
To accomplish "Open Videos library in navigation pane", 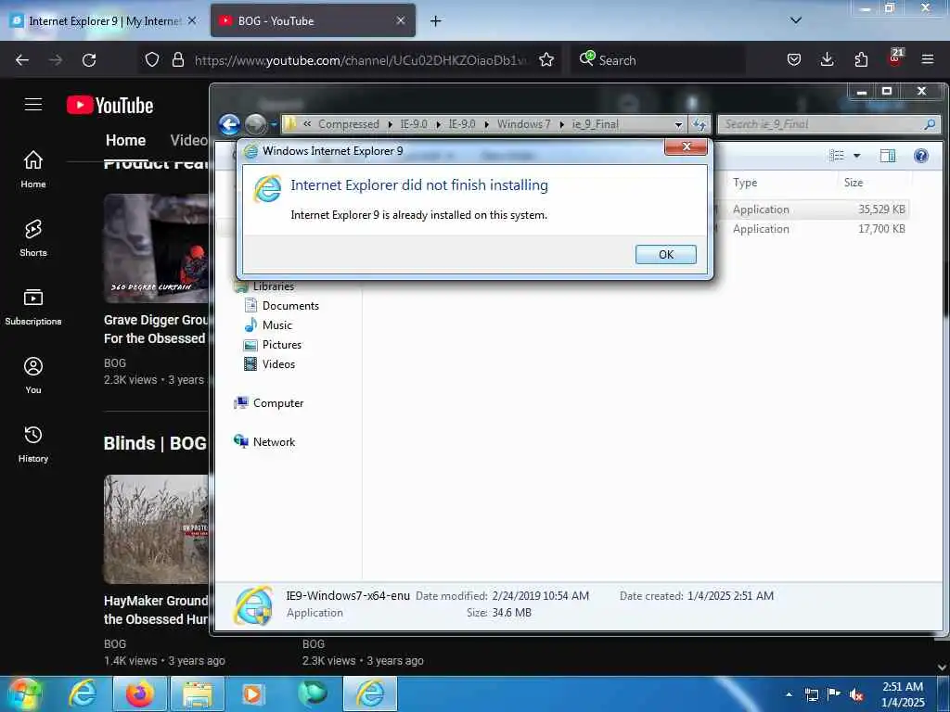I will 270,363.
